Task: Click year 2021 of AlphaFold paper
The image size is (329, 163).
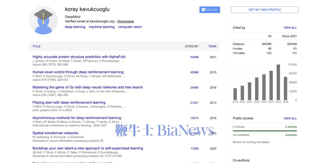Action: tap(213, 57)
